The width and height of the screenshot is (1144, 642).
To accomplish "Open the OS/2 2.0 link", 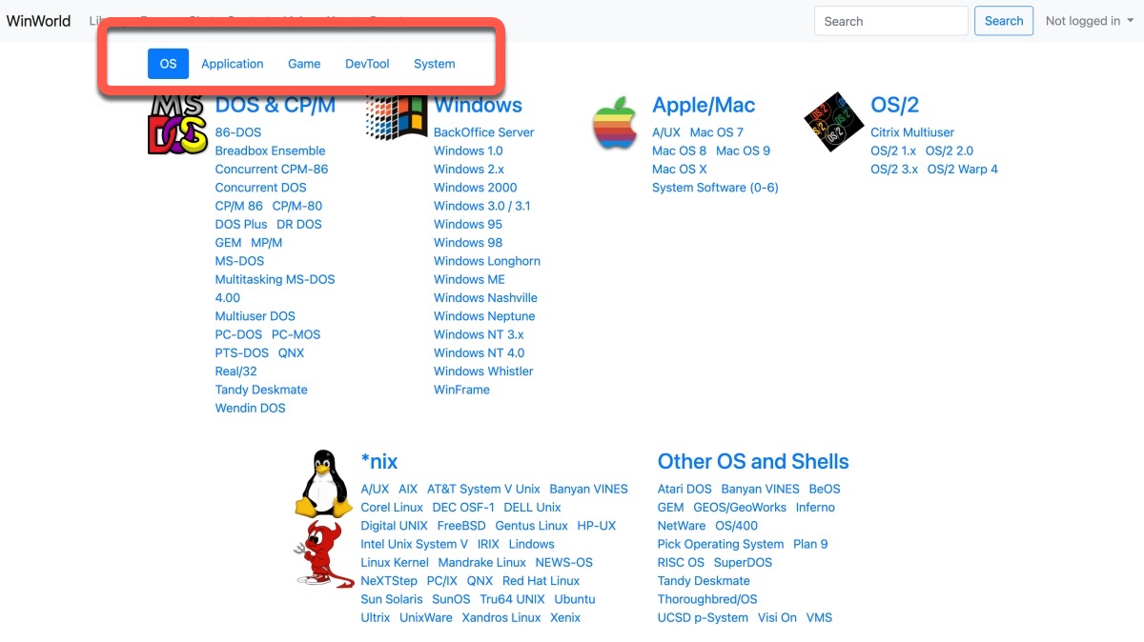I will [x=950, y=150].
